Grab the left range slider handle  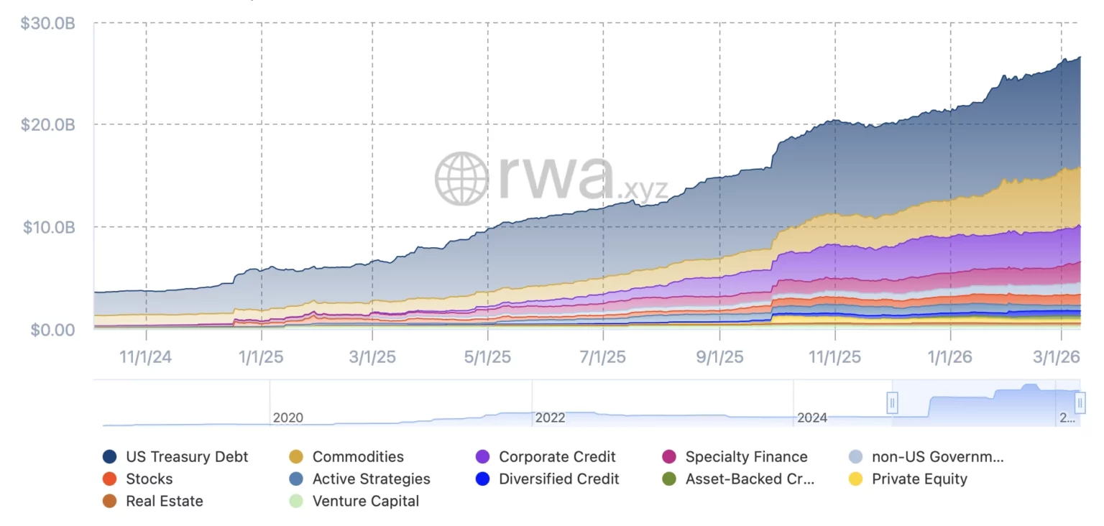pos(892,403)
